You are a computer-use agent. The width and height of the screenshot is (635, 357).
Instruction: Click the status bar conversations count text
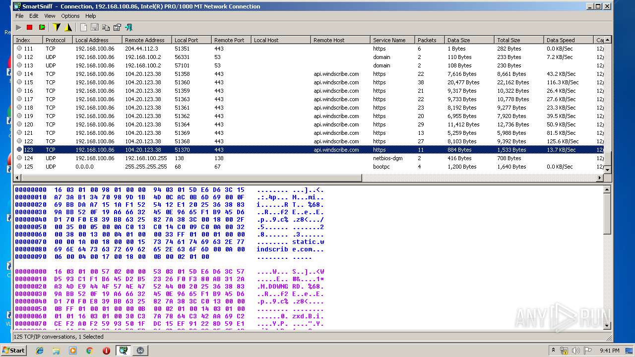(59, 337)
